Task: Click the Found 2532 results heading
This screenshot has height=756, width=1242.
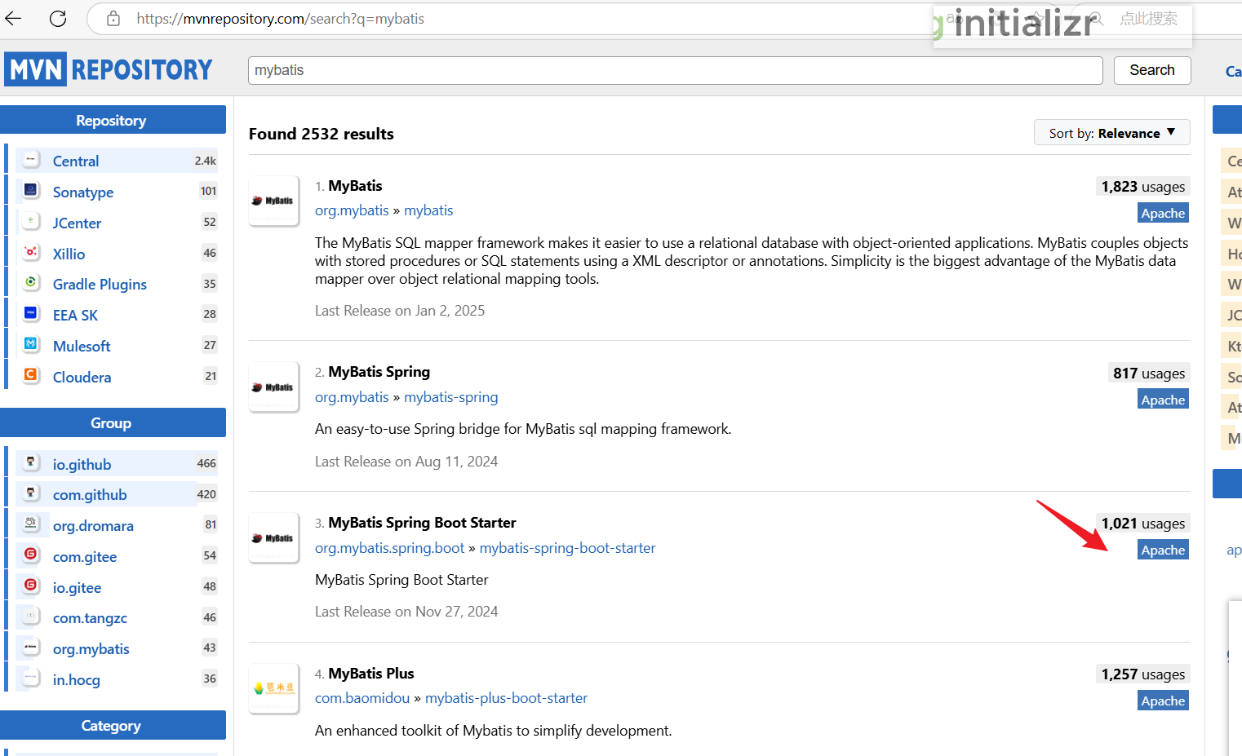Action: coord(322,134)
